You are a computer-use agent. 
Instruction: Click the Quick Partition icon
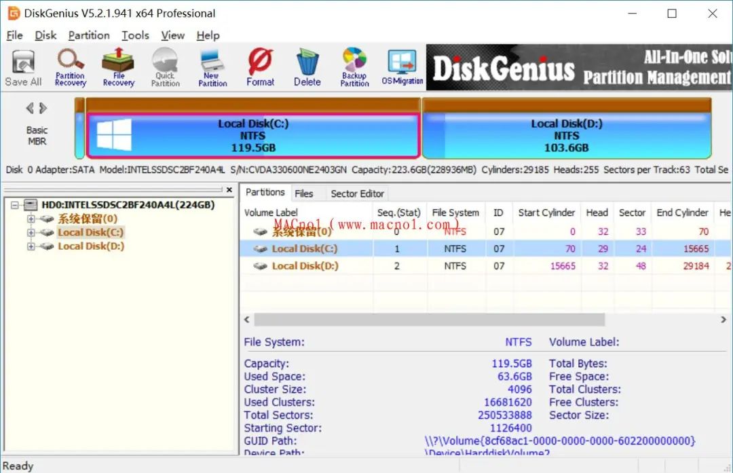tap(165, 69)
